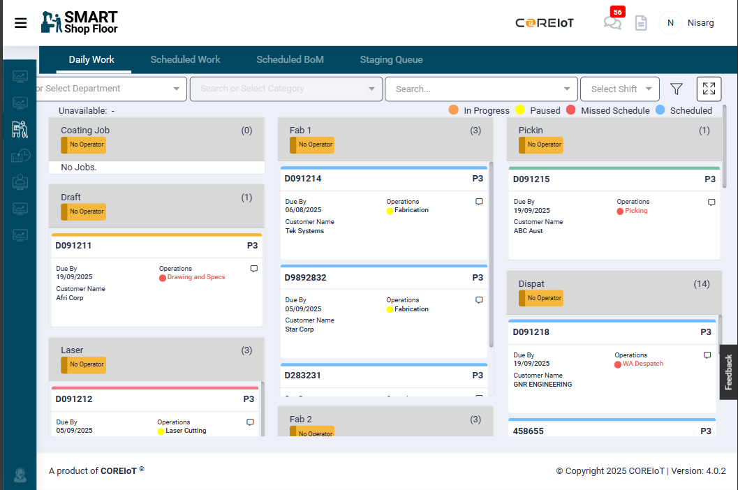Click the Feedback side button

click(728, 372)
